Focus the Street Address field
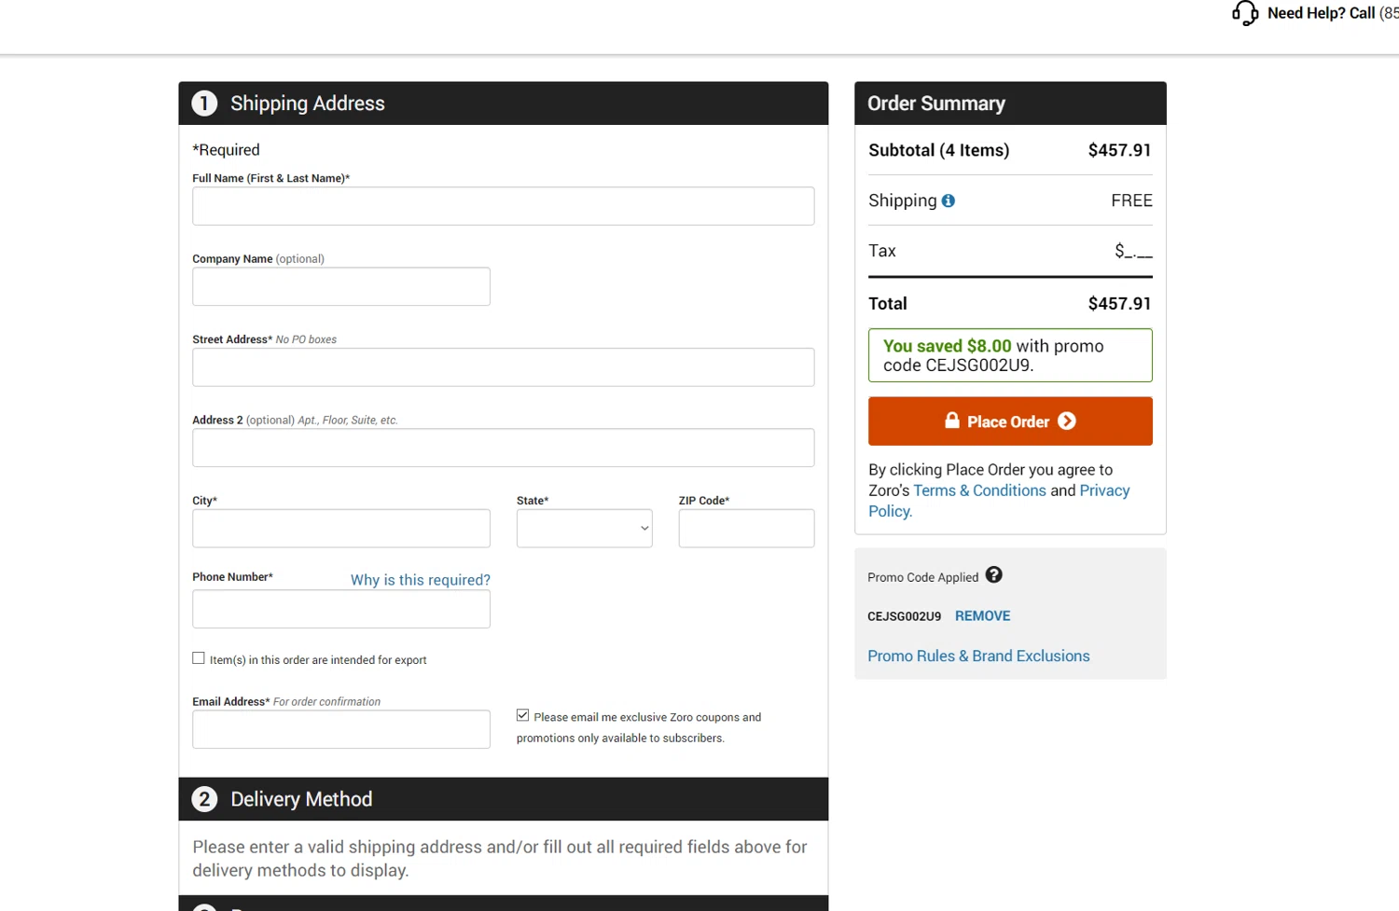 (x=503, y=367)
